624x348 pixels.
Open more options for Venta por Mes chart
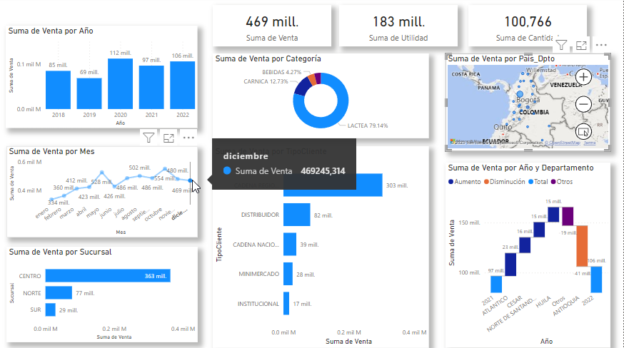(x=188, y=138)
